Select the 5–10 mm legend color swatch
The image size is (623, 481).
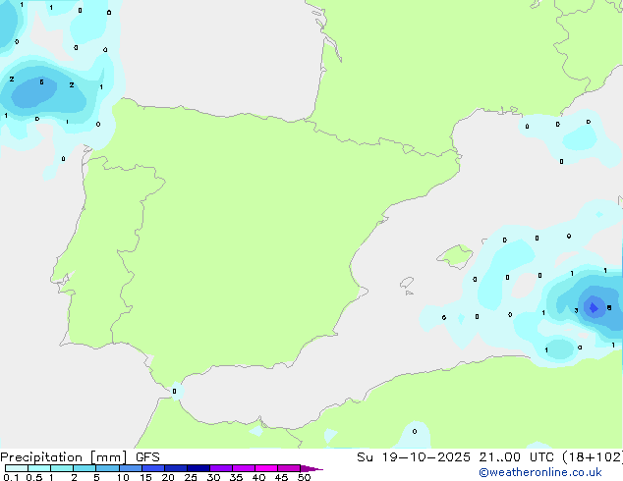click(x=107, y=468)
